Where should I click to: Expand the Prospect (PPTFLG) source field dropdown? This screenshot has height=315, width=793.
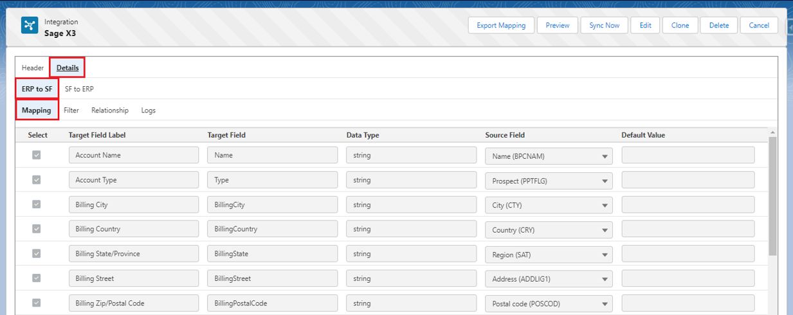[548, 181]
